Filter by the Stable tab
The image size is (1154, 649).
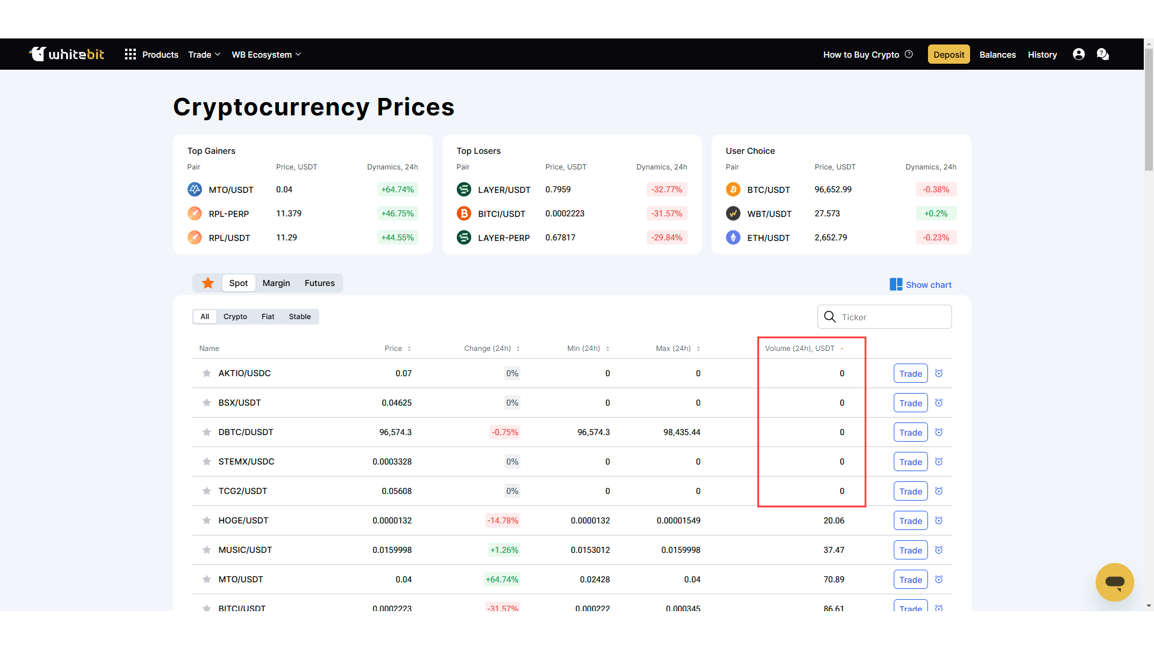coord(300,317)
